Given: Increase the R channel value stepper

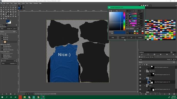Looking at the screenshot, I should pyautogui.click(x=143, y=13).
